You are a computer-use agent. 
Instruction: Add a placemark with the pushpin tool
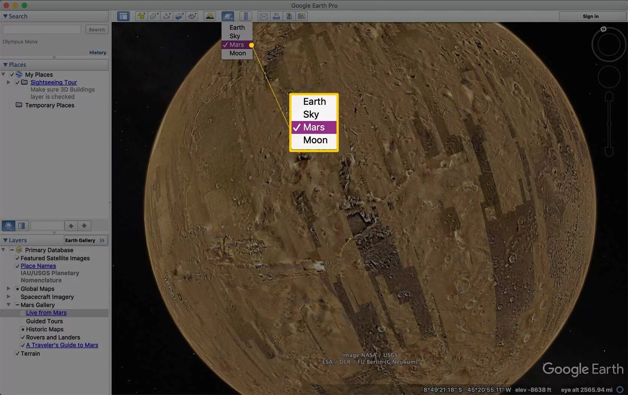pos(141,16)
